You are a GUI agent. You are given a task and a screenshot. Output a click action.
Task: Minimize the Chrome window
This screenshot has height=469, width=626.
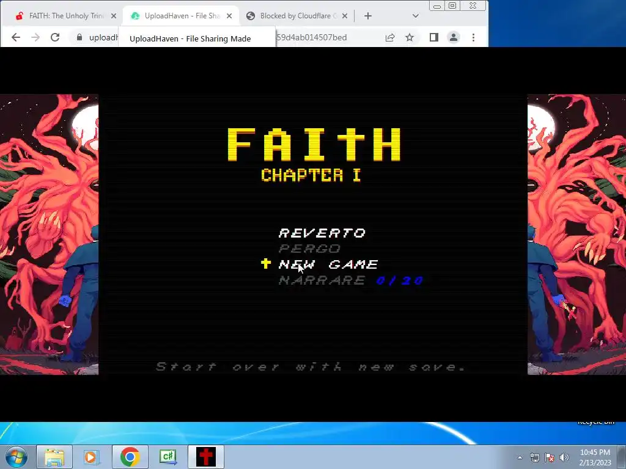click(x=437, y=6)
